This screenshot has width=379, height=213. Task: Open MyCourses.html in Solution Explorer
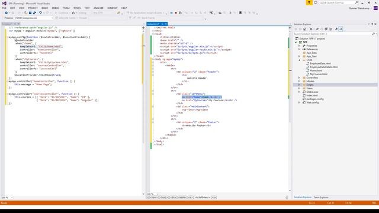[x=319, y=74]
